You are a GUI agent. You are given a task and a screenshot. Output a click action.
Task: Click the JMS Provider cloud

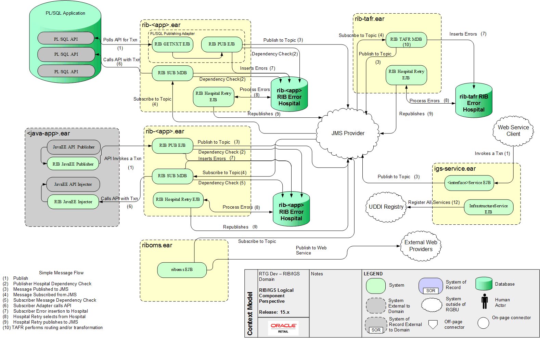[x=348, y=133]
